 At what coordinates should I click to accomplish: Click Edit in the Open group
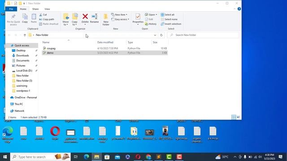[149, 19]
